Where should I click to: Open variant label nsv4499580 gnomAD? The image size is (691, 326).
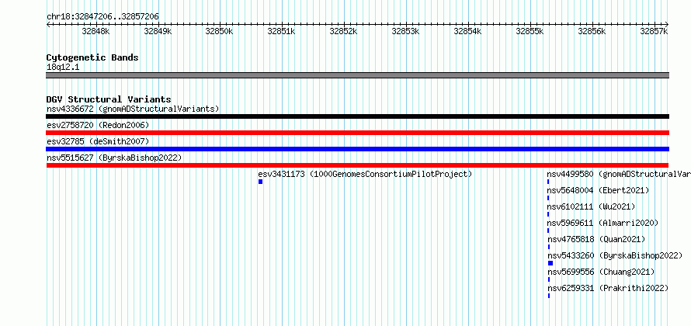[619, 174]
